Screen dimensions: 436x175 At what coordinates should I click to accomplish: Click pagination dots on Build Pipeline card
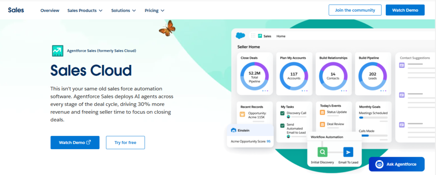[384, 91]
